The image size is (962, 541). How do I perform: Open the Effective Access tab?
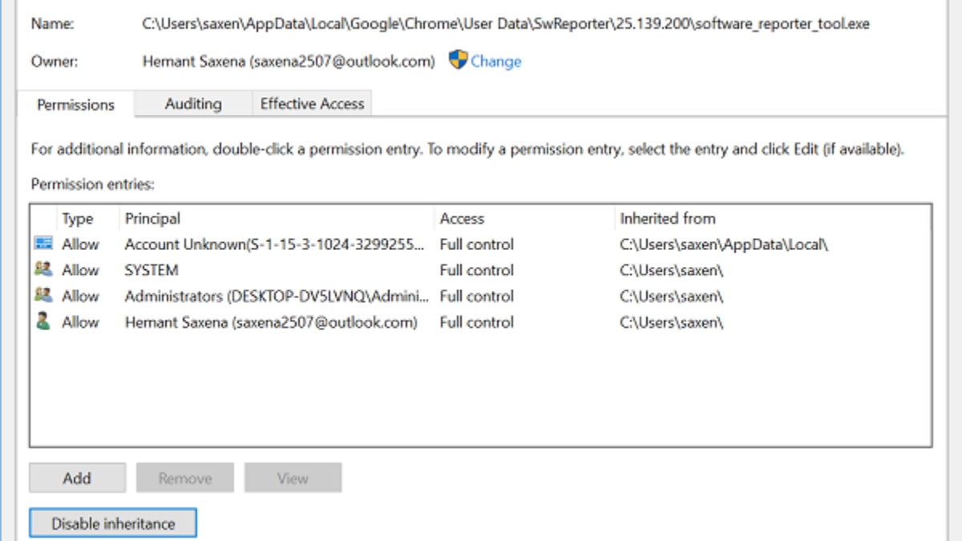click(x=312, y=103)
